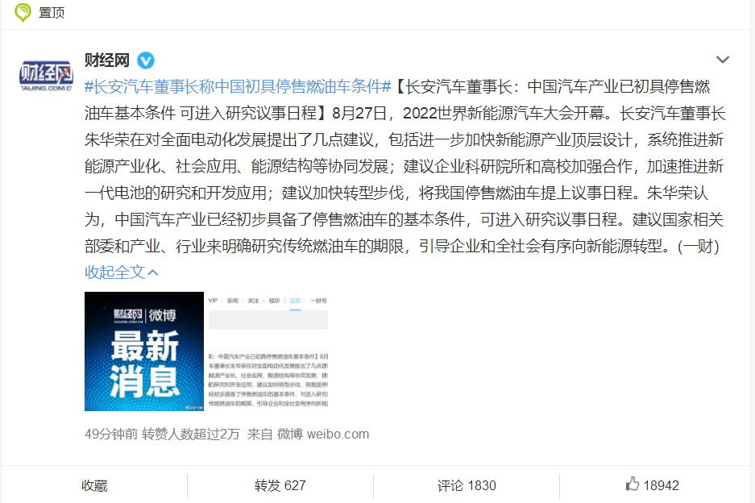Click the upward caret beside 收起全文
755x503 pixels.
[x=152, y=272]
